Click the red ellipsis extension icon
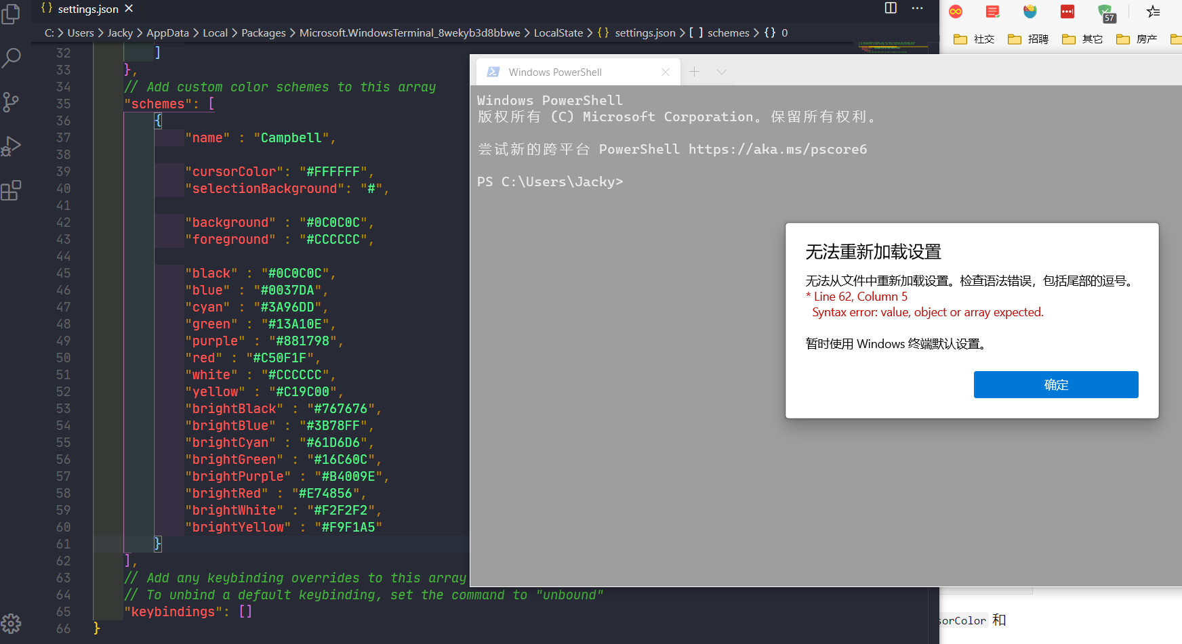This screenshot has width=1182, height=644. (1067, 12)
